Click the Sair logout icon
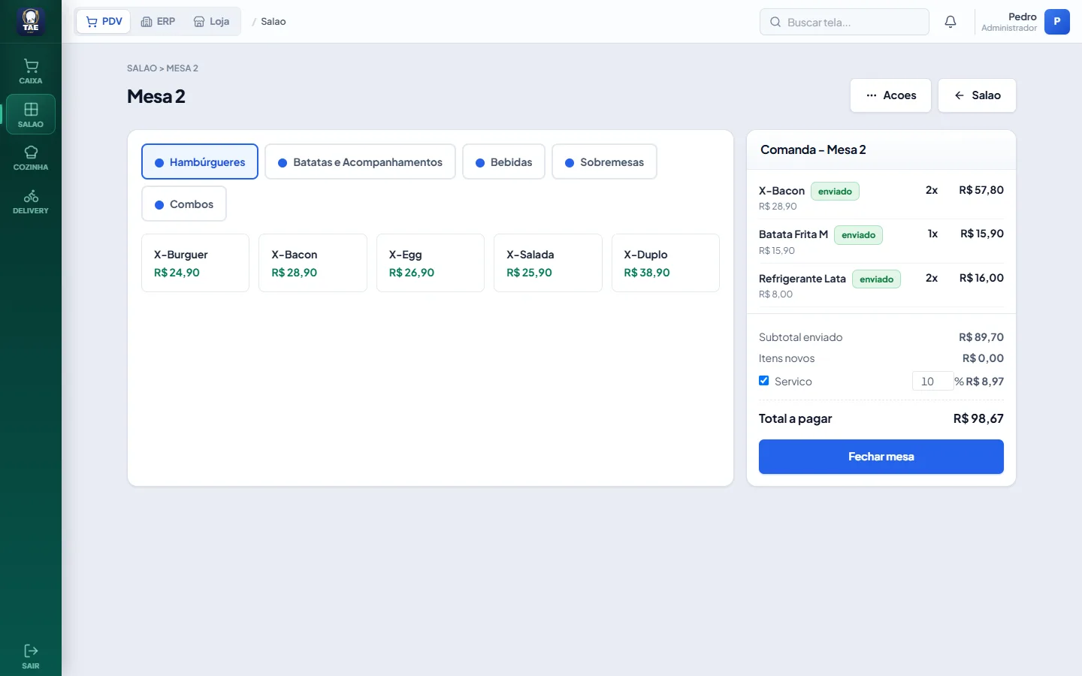 [x=31, y=650]
